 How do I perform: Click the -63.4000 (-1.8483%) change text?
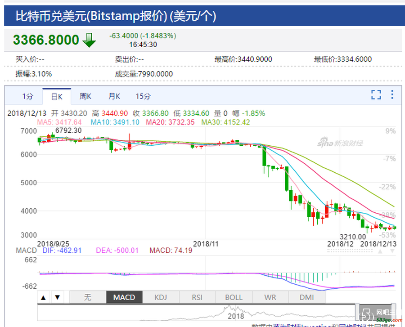143,36
